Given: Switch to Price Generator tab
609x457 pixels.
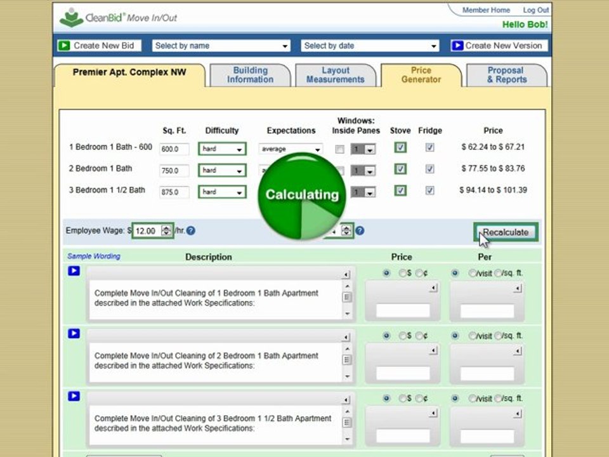Looking at the screenshot, I should 421,75.
